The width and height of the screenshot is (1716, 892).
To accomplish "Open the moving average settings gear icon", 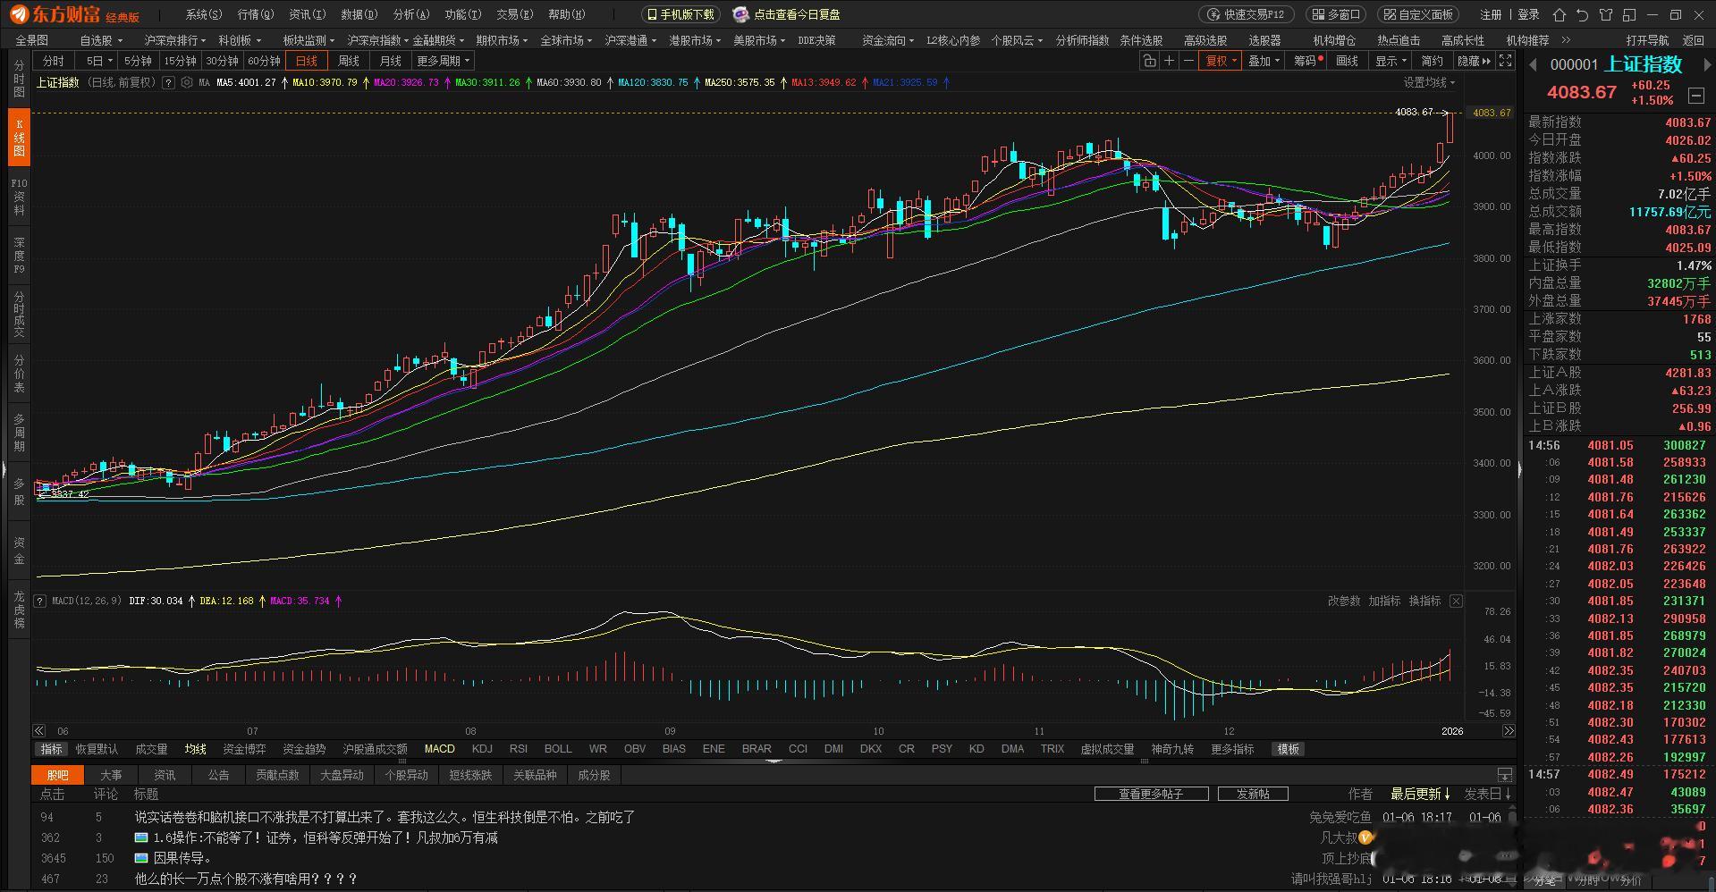I will coord(187,82).
